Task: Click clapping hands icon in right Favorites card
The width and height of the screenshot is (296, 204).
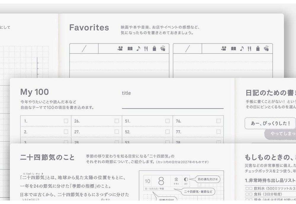Action: coord(266,48)
